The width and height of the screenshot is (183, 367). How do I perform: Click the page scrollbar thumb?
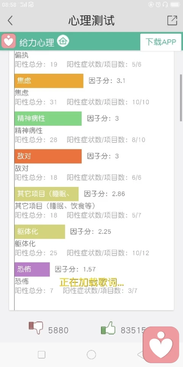pos(181,98)
